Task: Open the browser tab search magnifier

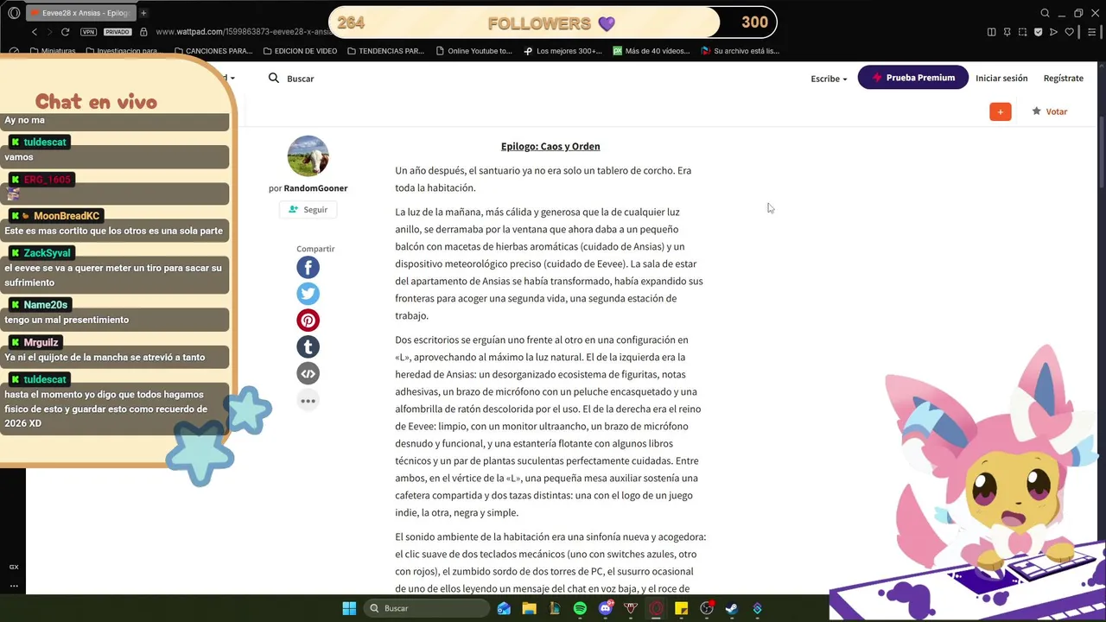Action: tap(1045, 13)
